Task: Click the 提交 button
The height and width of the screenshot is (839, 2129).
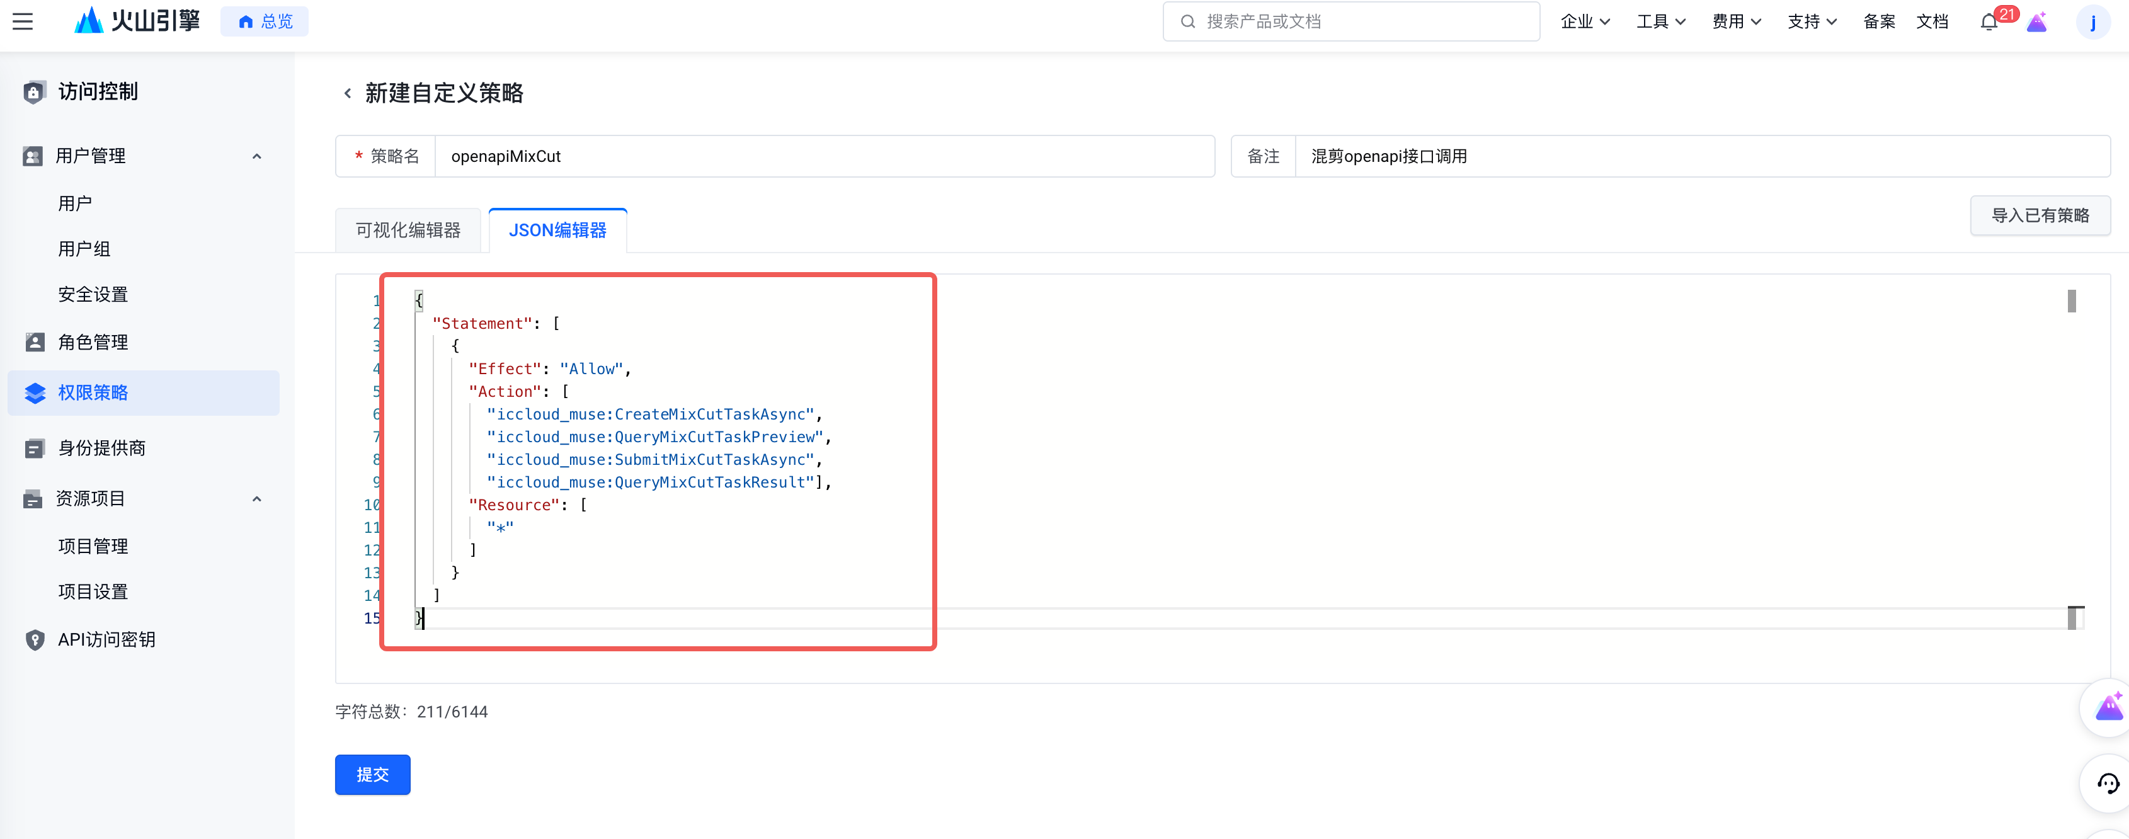Action: [x=372, y=775]
